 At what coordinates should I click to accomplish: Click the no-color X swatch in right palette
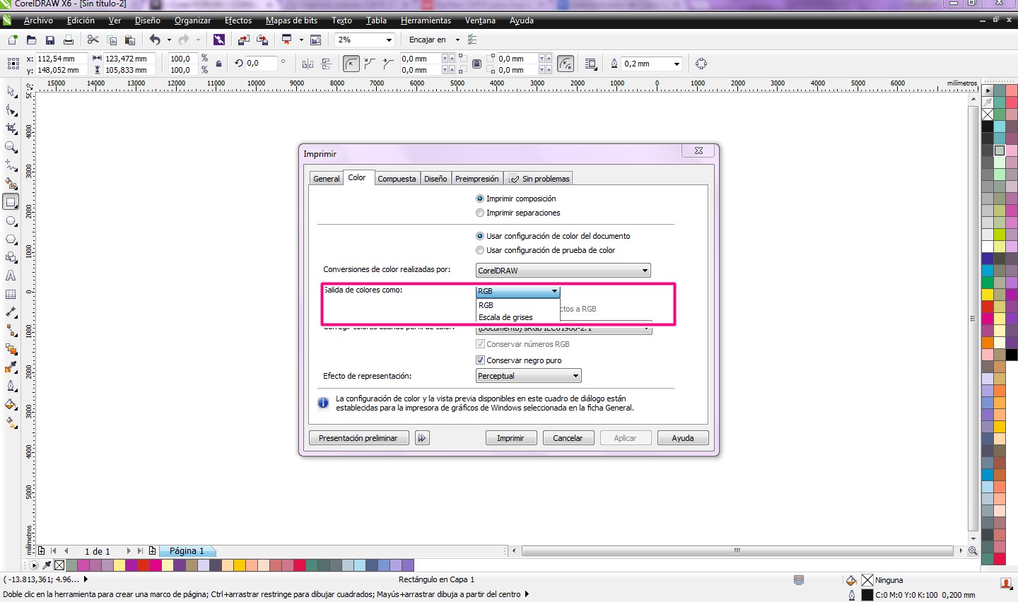click(x=988, y=114)
